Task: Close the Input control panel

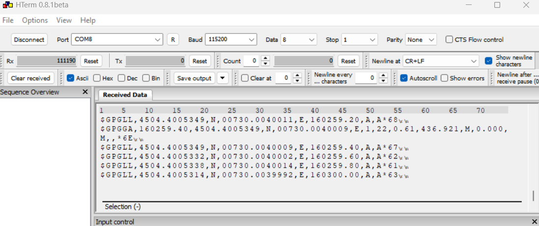Action: [x=535, y=222]
